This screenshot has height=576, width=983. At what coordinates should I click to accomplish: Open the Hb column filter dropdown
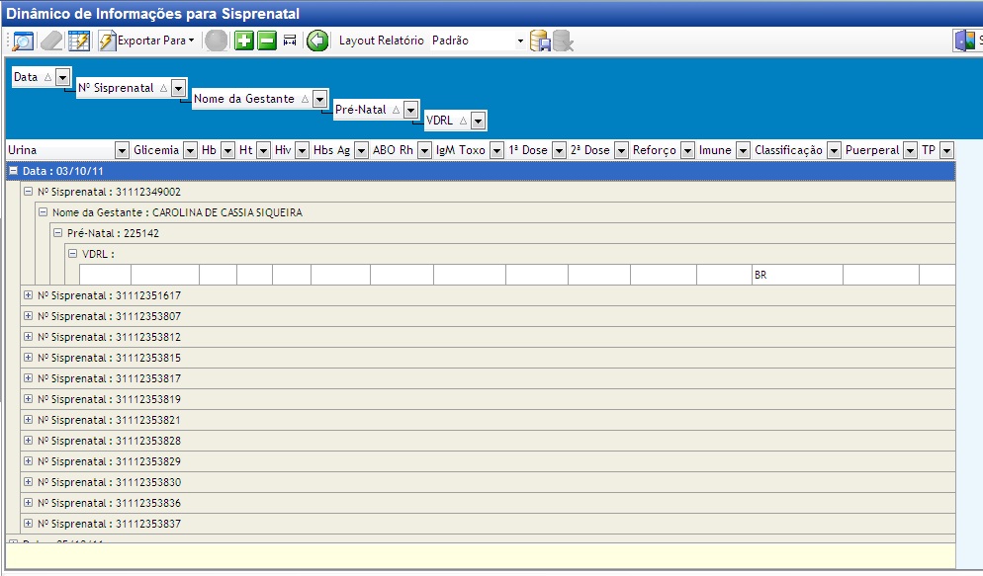[x=227, y=150]
